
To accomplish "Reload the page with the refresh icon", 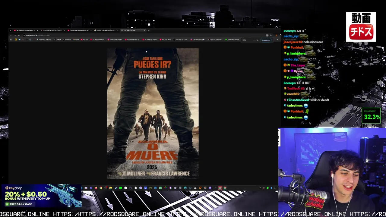I will point(19,35).
